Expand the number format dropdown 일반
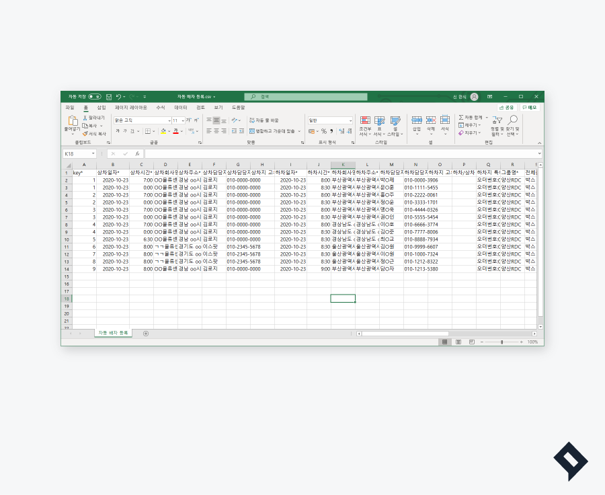Screen dimensions: 605x495 tap(350, 120)
